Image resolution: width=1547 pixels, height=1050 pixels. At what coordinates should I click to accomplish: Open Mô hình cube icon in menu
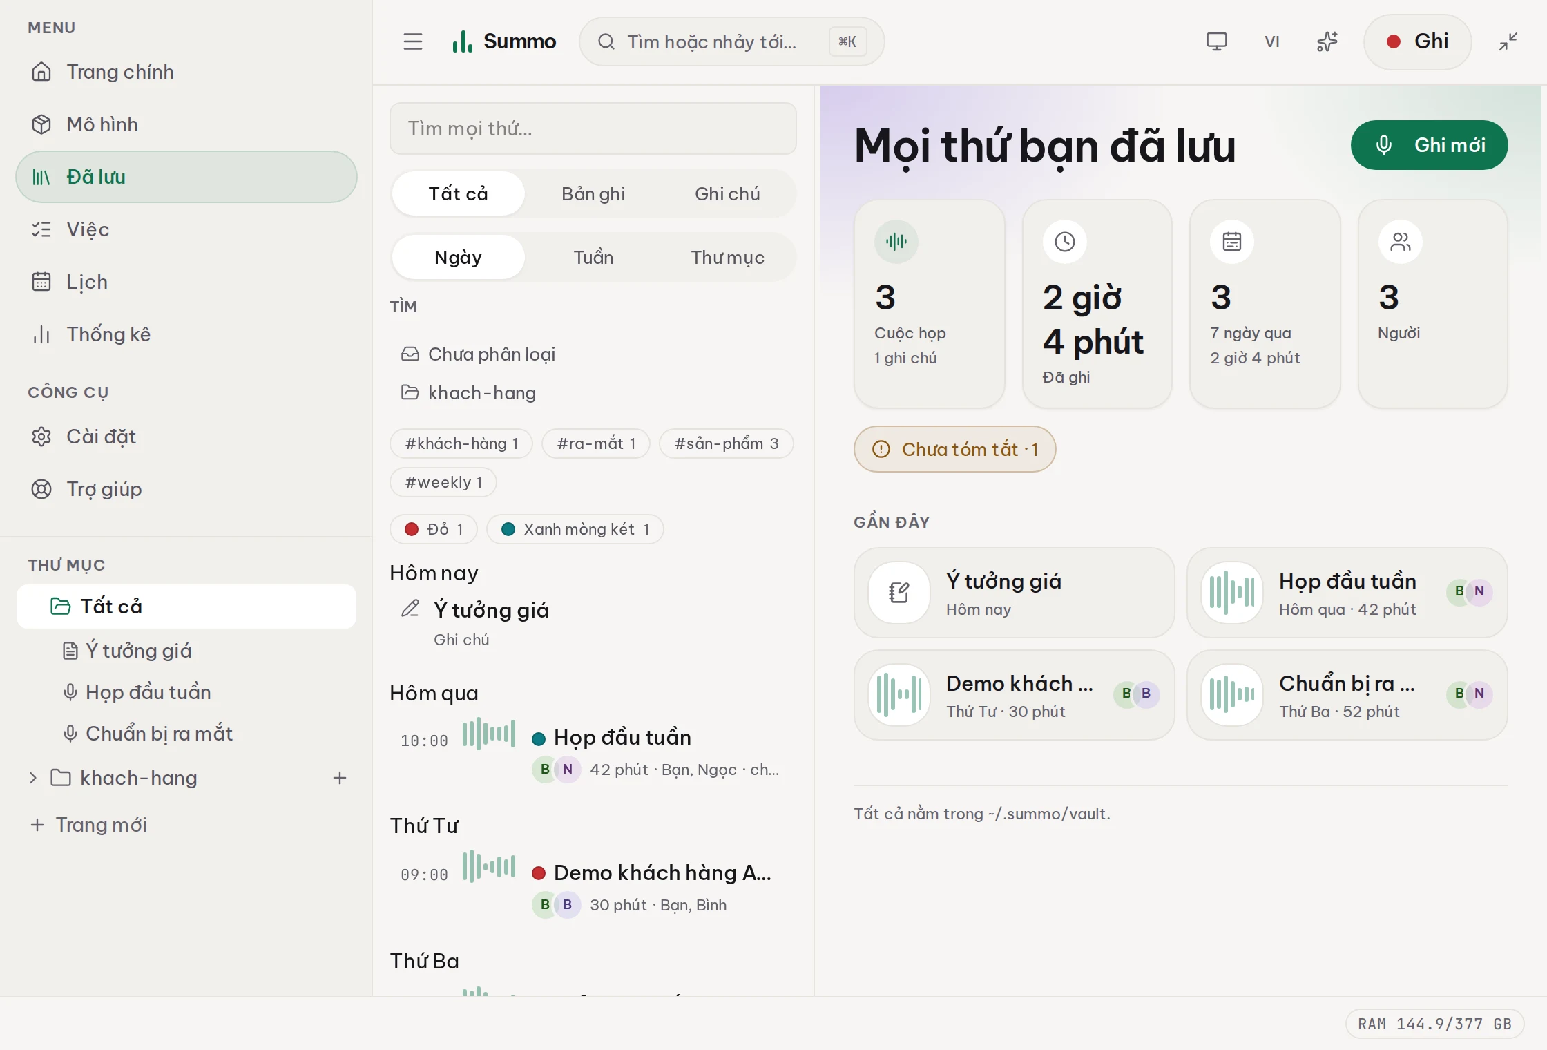point(41,124)
